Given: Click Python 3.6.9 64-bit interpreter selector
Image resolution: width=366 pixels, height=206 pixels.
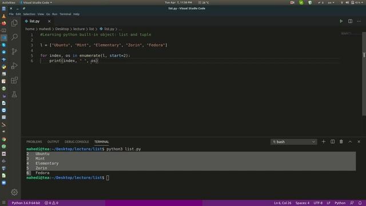Looking at the screenshot, I should 26,203.
